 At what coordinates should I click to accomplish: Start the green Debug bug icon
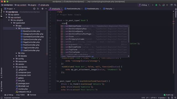(x=156, y=5)
